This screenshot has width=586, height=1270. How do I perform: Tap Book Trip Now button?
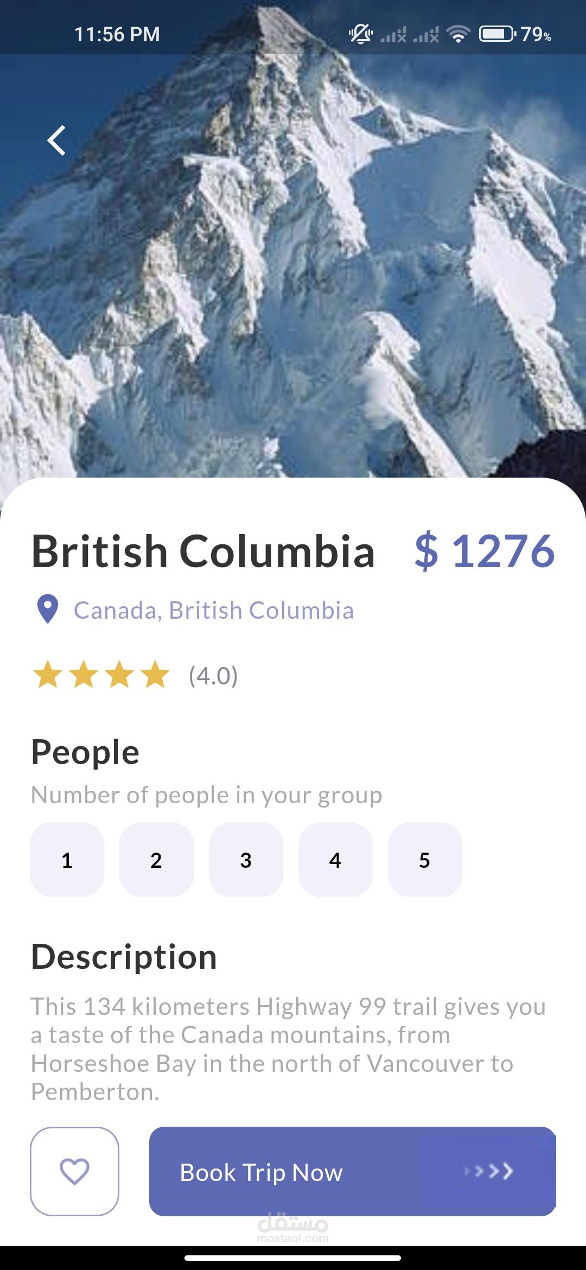(353, 1171)
